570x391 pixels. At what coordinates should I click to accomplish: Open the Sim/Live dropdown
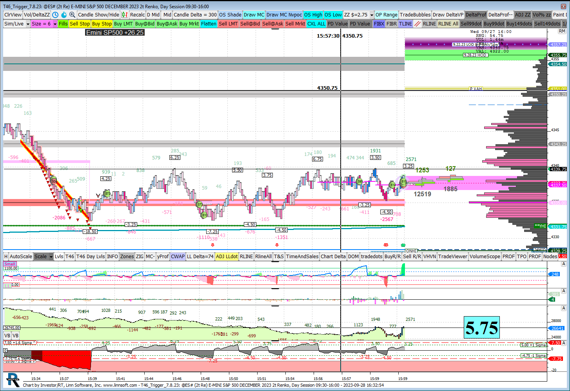coord(17,24)
